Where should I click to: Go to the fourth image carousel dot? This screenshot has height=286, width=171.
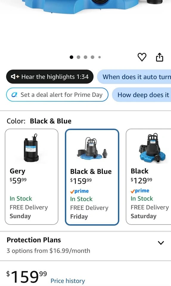coord(92,57)
